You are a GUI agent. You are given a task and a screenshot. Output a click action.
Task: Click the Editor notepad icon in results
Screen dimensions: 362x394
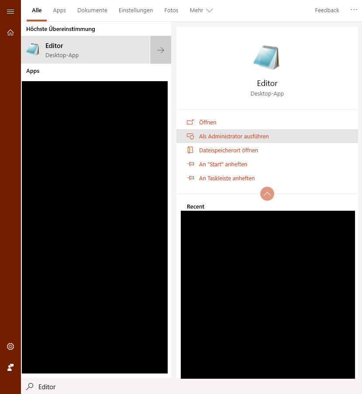tap(33, 49)
